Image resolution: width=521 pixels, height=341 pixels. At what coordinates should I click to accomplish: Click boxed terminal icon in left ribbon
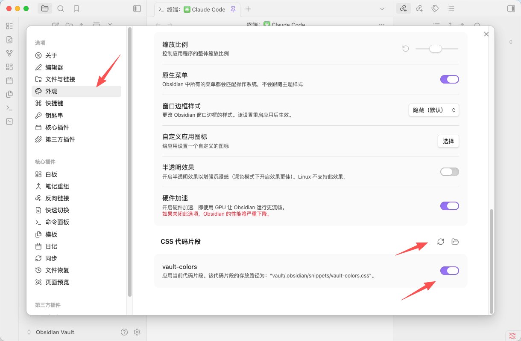[x=9, y=121]
